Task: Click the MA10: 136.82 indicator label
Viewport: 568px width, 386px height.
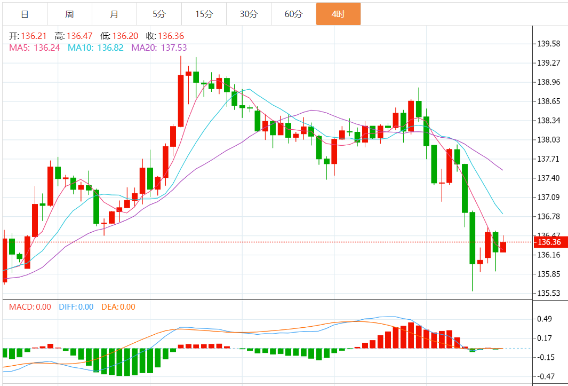Action: 95,48
